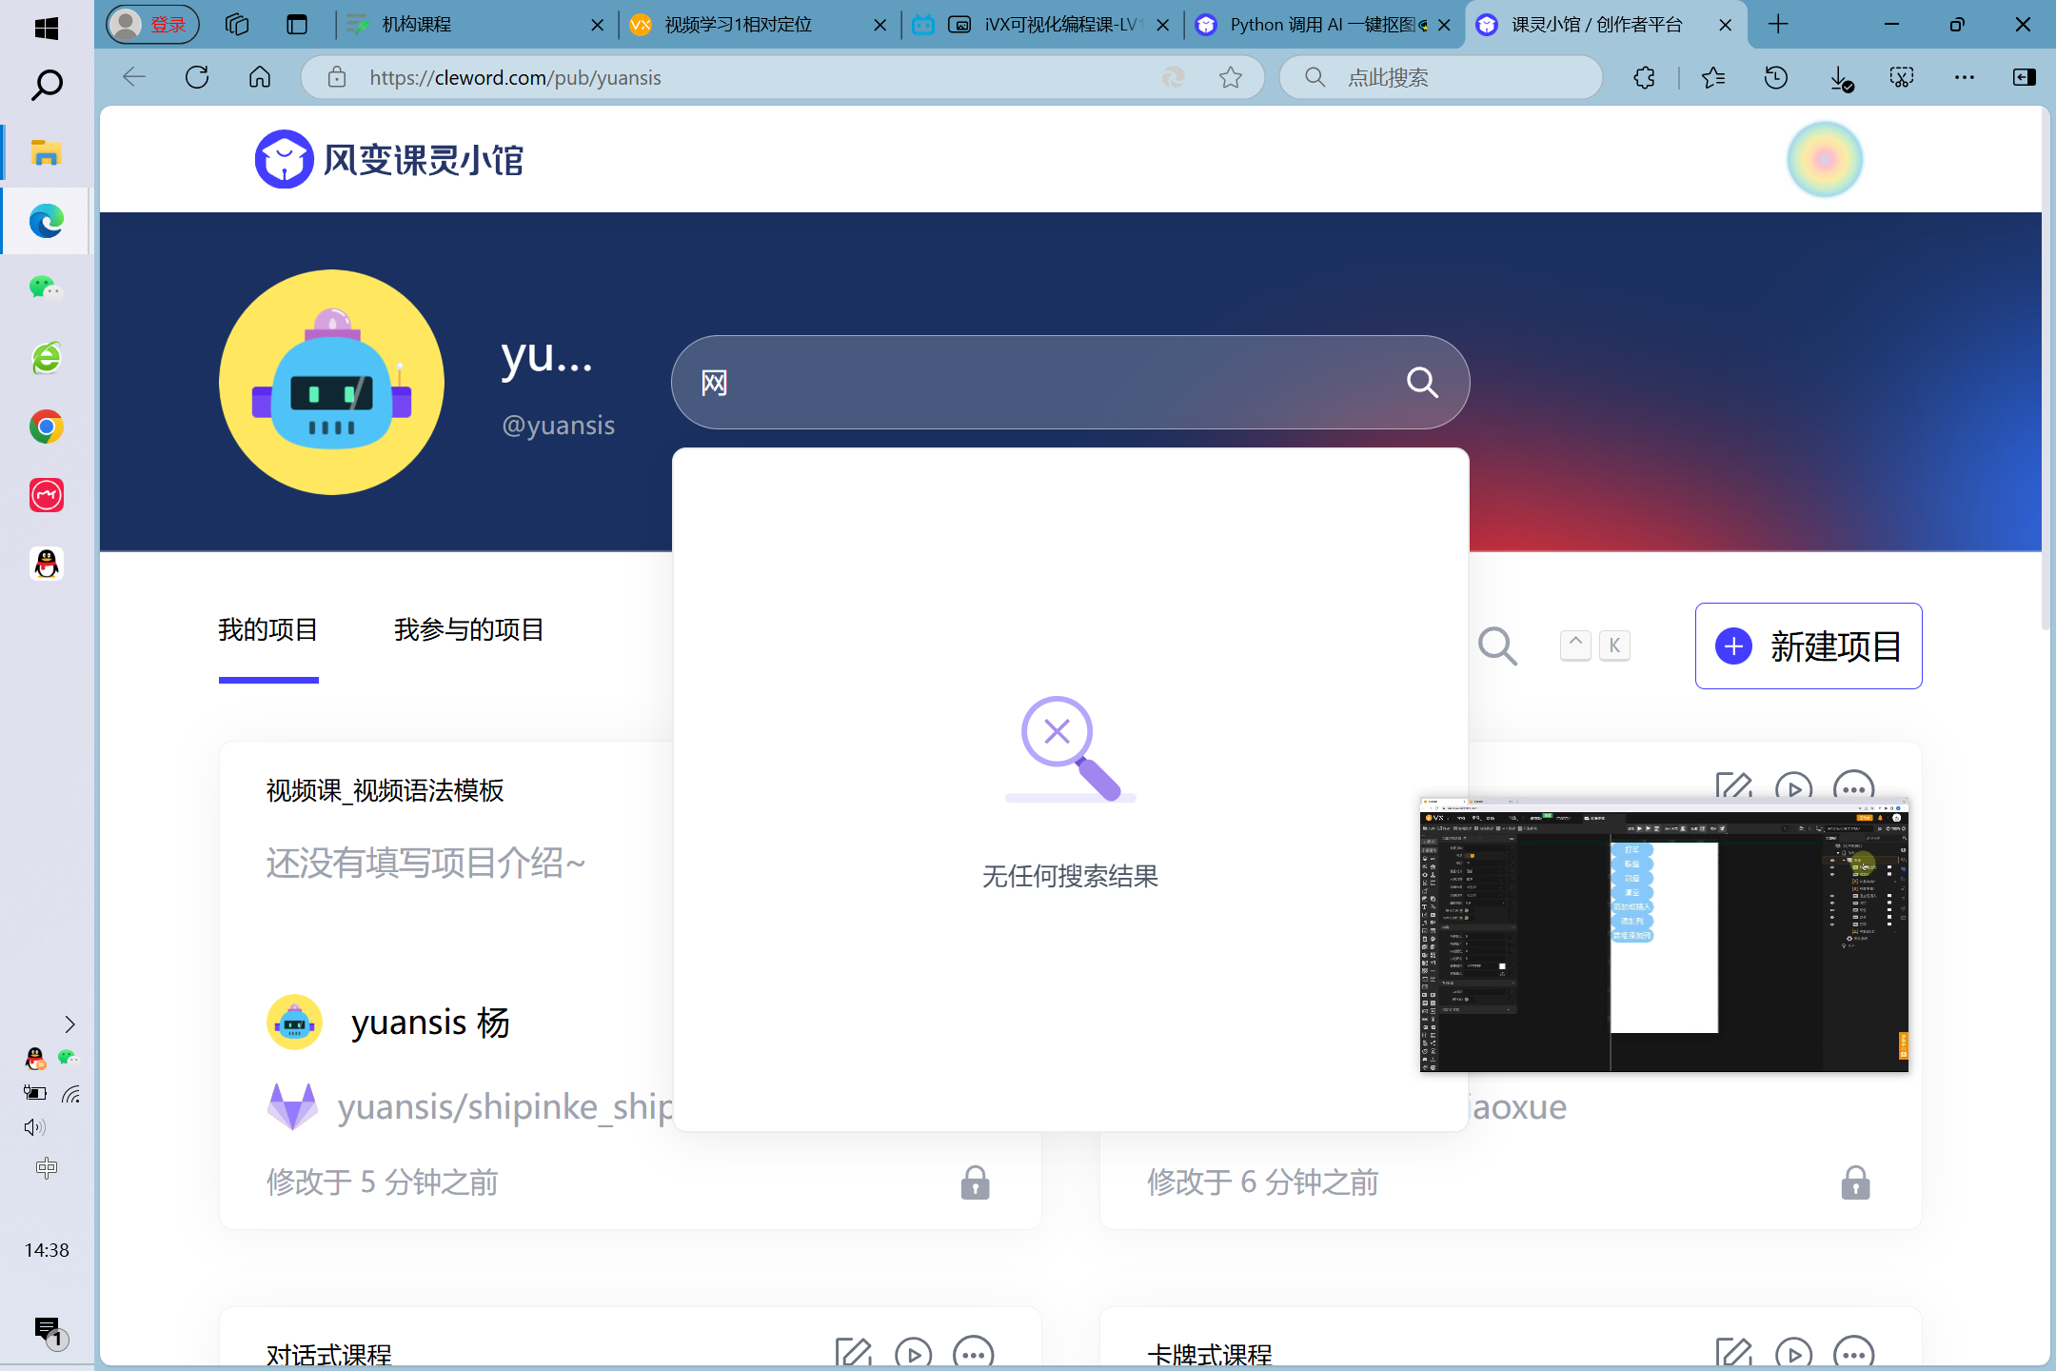The width and height of the screenshot is (2056, 1371).
Task: Click the 登录 profile button
Action: (x=152, y=25)
